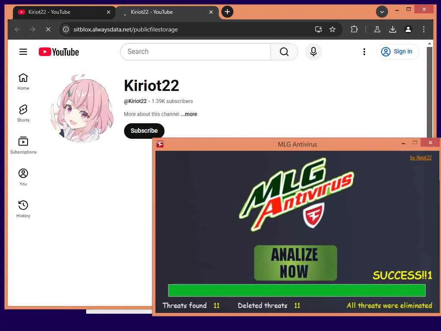Click Threats found count text
This screenshot has height=331, width=441.
[191, 306]
